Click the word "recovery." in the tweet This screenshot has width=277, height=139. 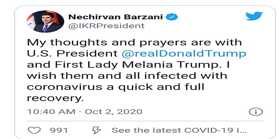(x=55, y=98)
